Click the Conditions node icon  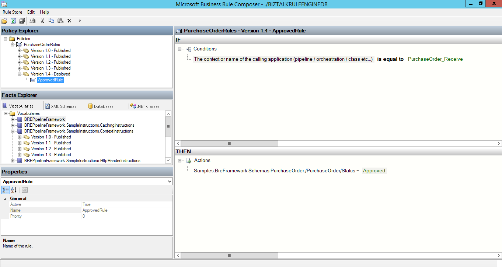[189, 49]
